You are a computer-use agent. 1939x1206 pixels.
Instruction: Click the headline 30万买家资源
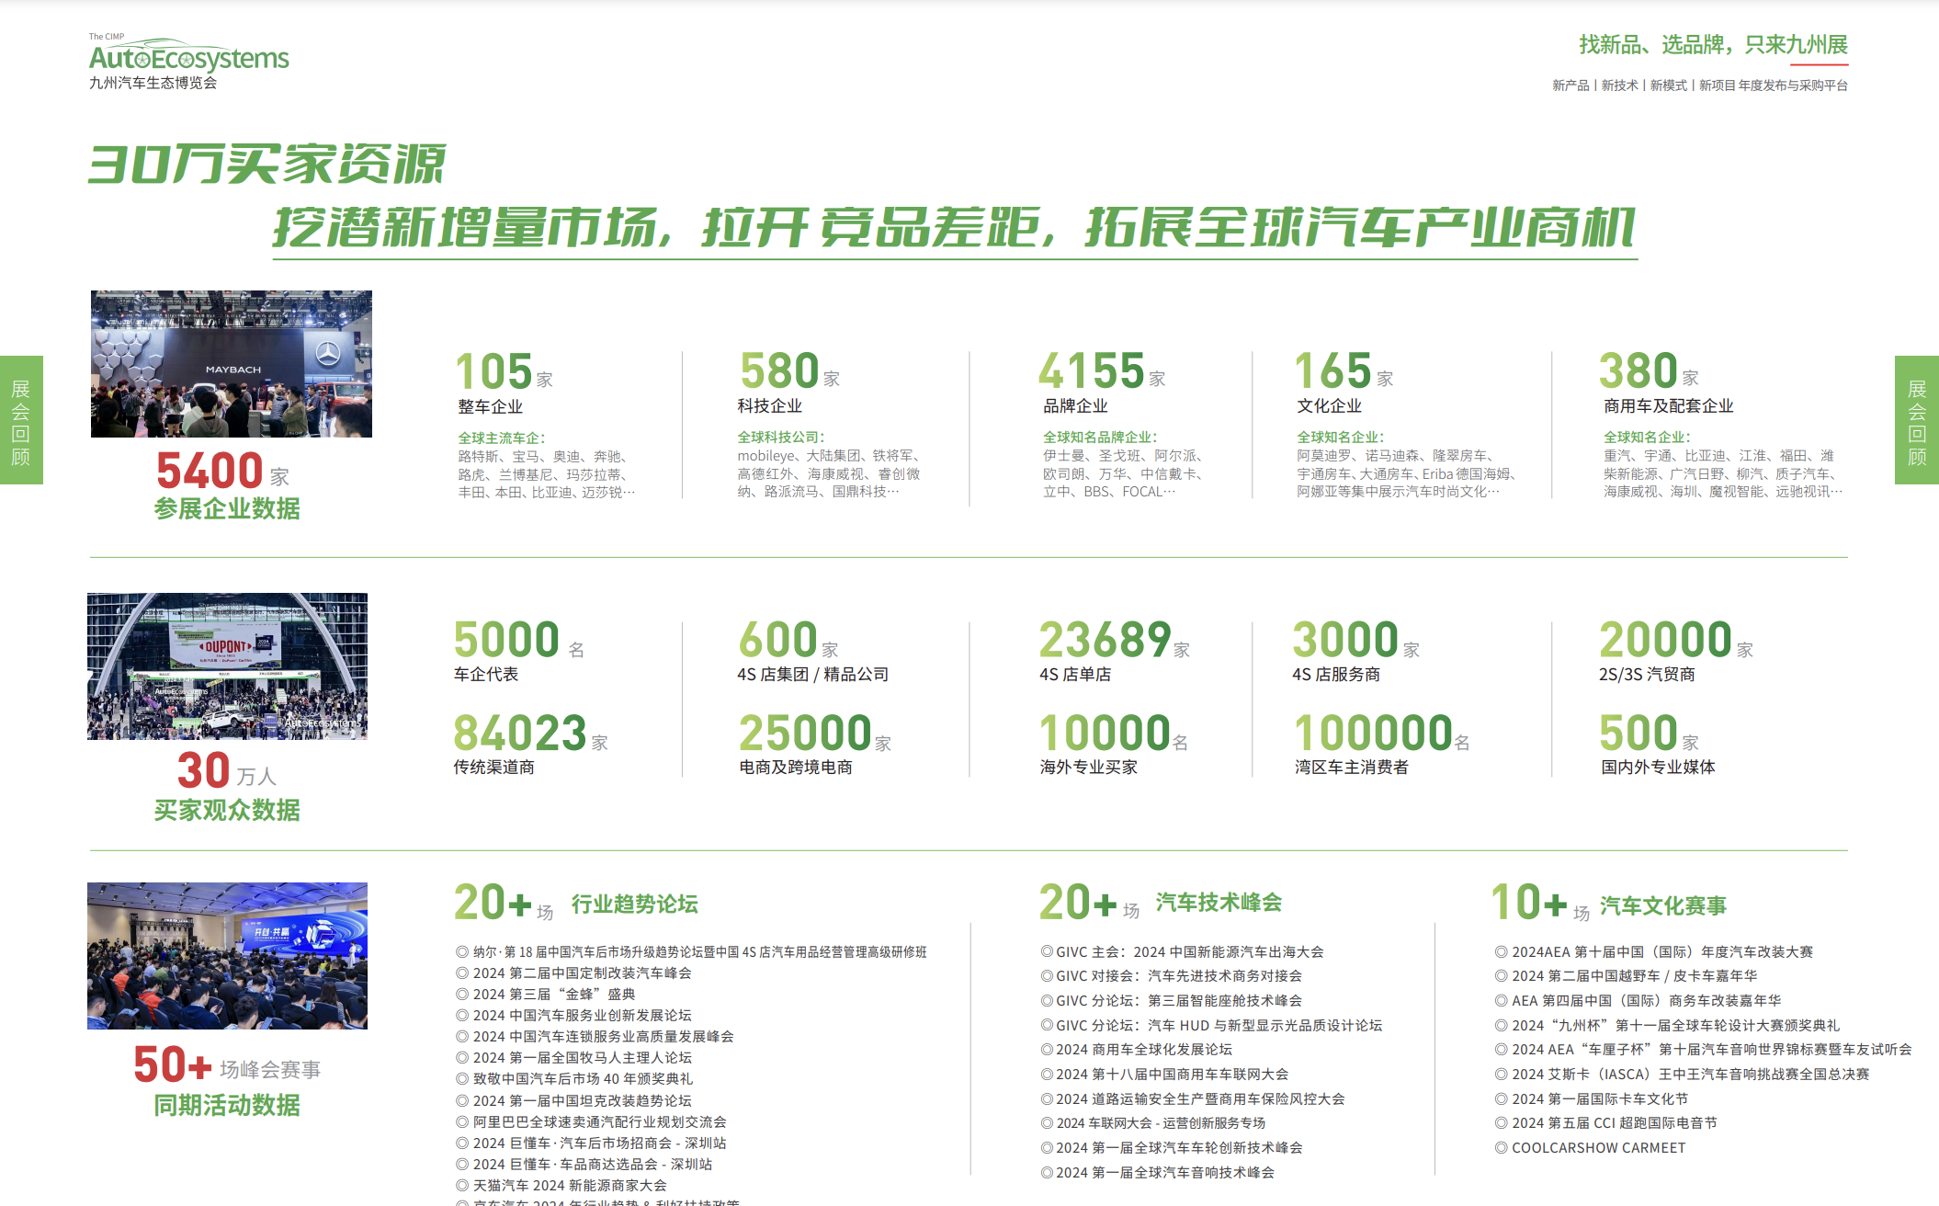click(267, 165)
